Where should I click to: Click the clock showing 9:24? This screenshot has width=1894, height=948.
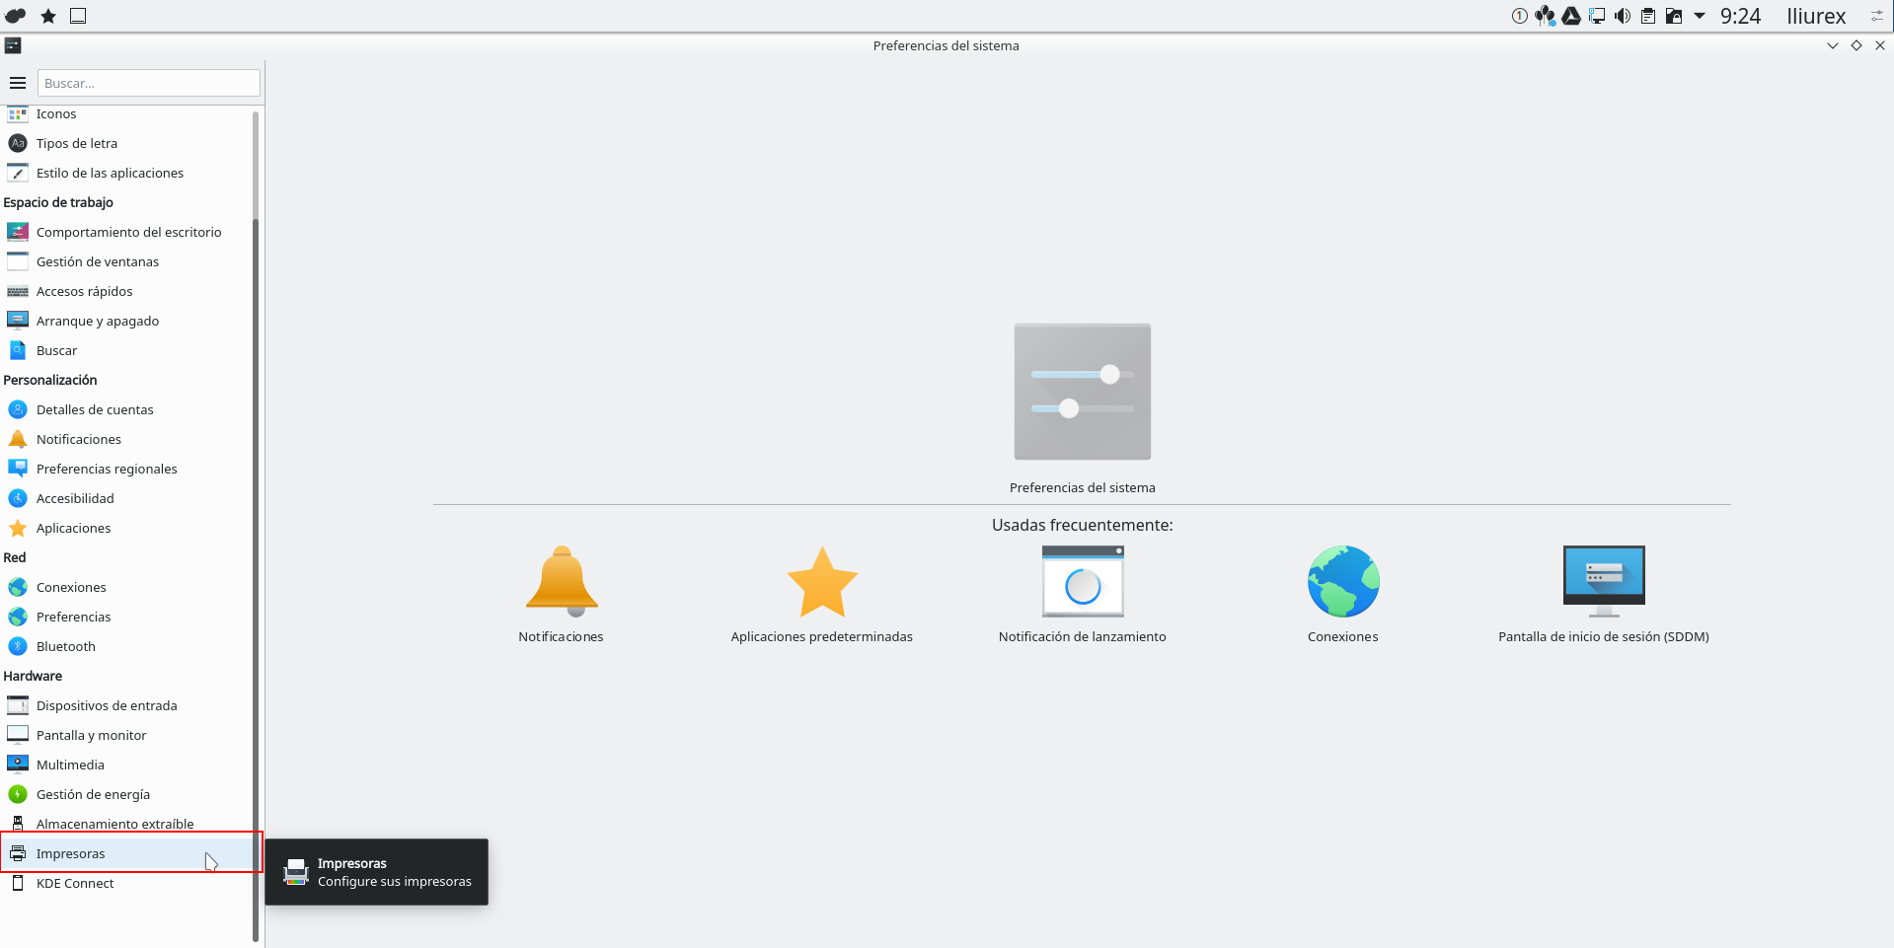click(x=1740, y=16)
